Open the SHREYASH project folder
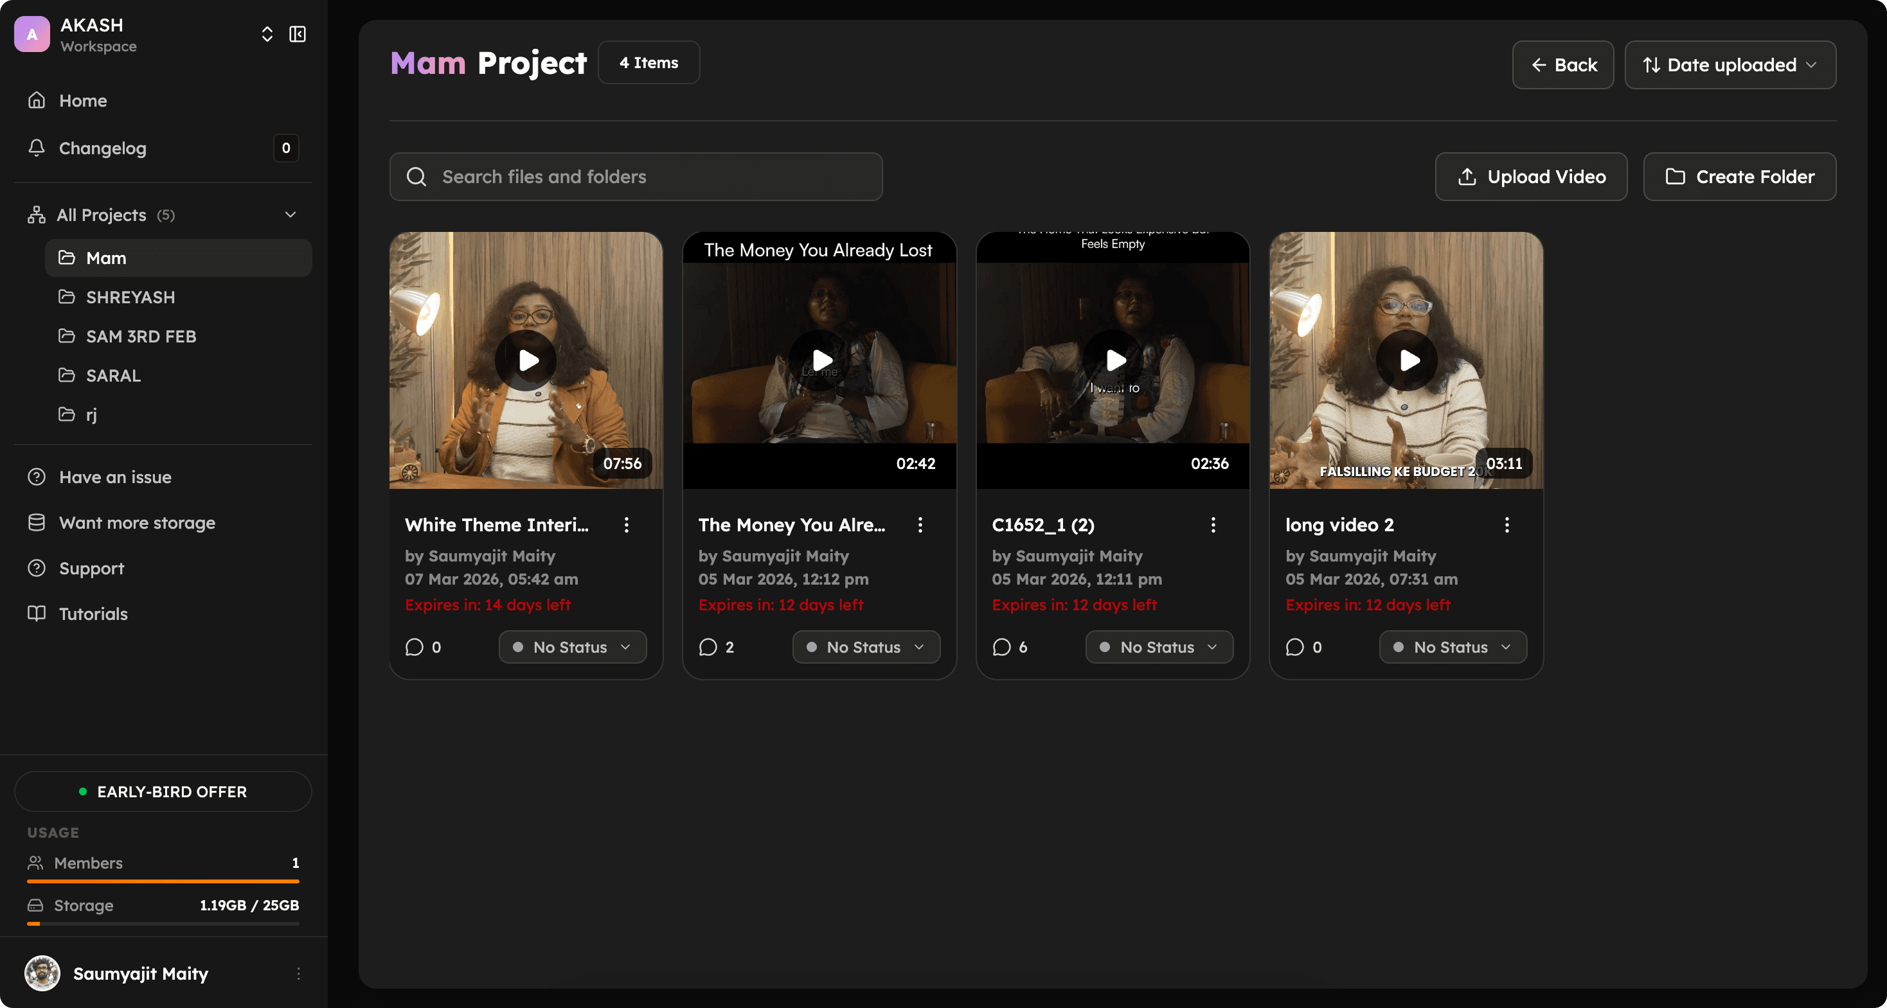 tap(130, 297)
